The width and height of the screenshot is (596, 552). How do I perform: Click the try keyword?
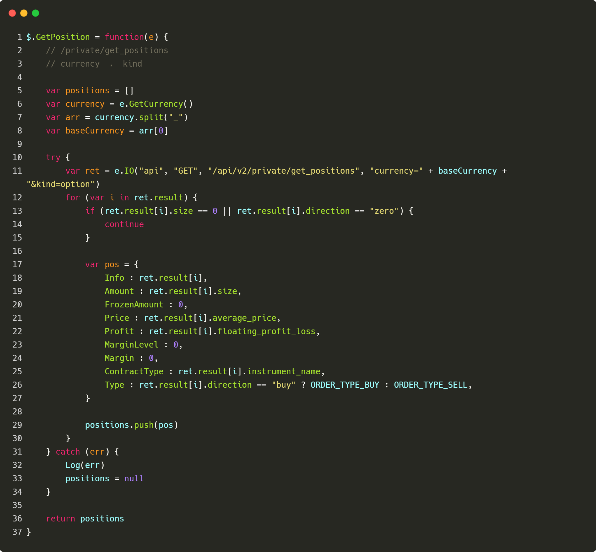(53, 157)
